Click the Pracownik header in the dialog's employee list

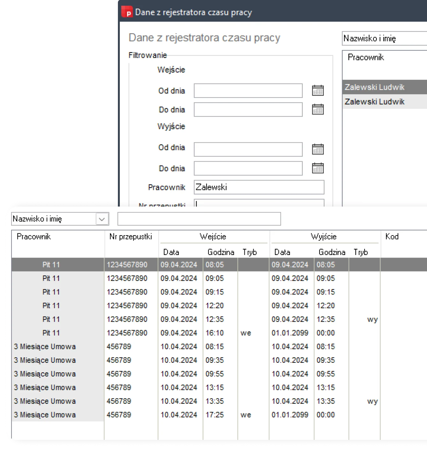[366, 57]
